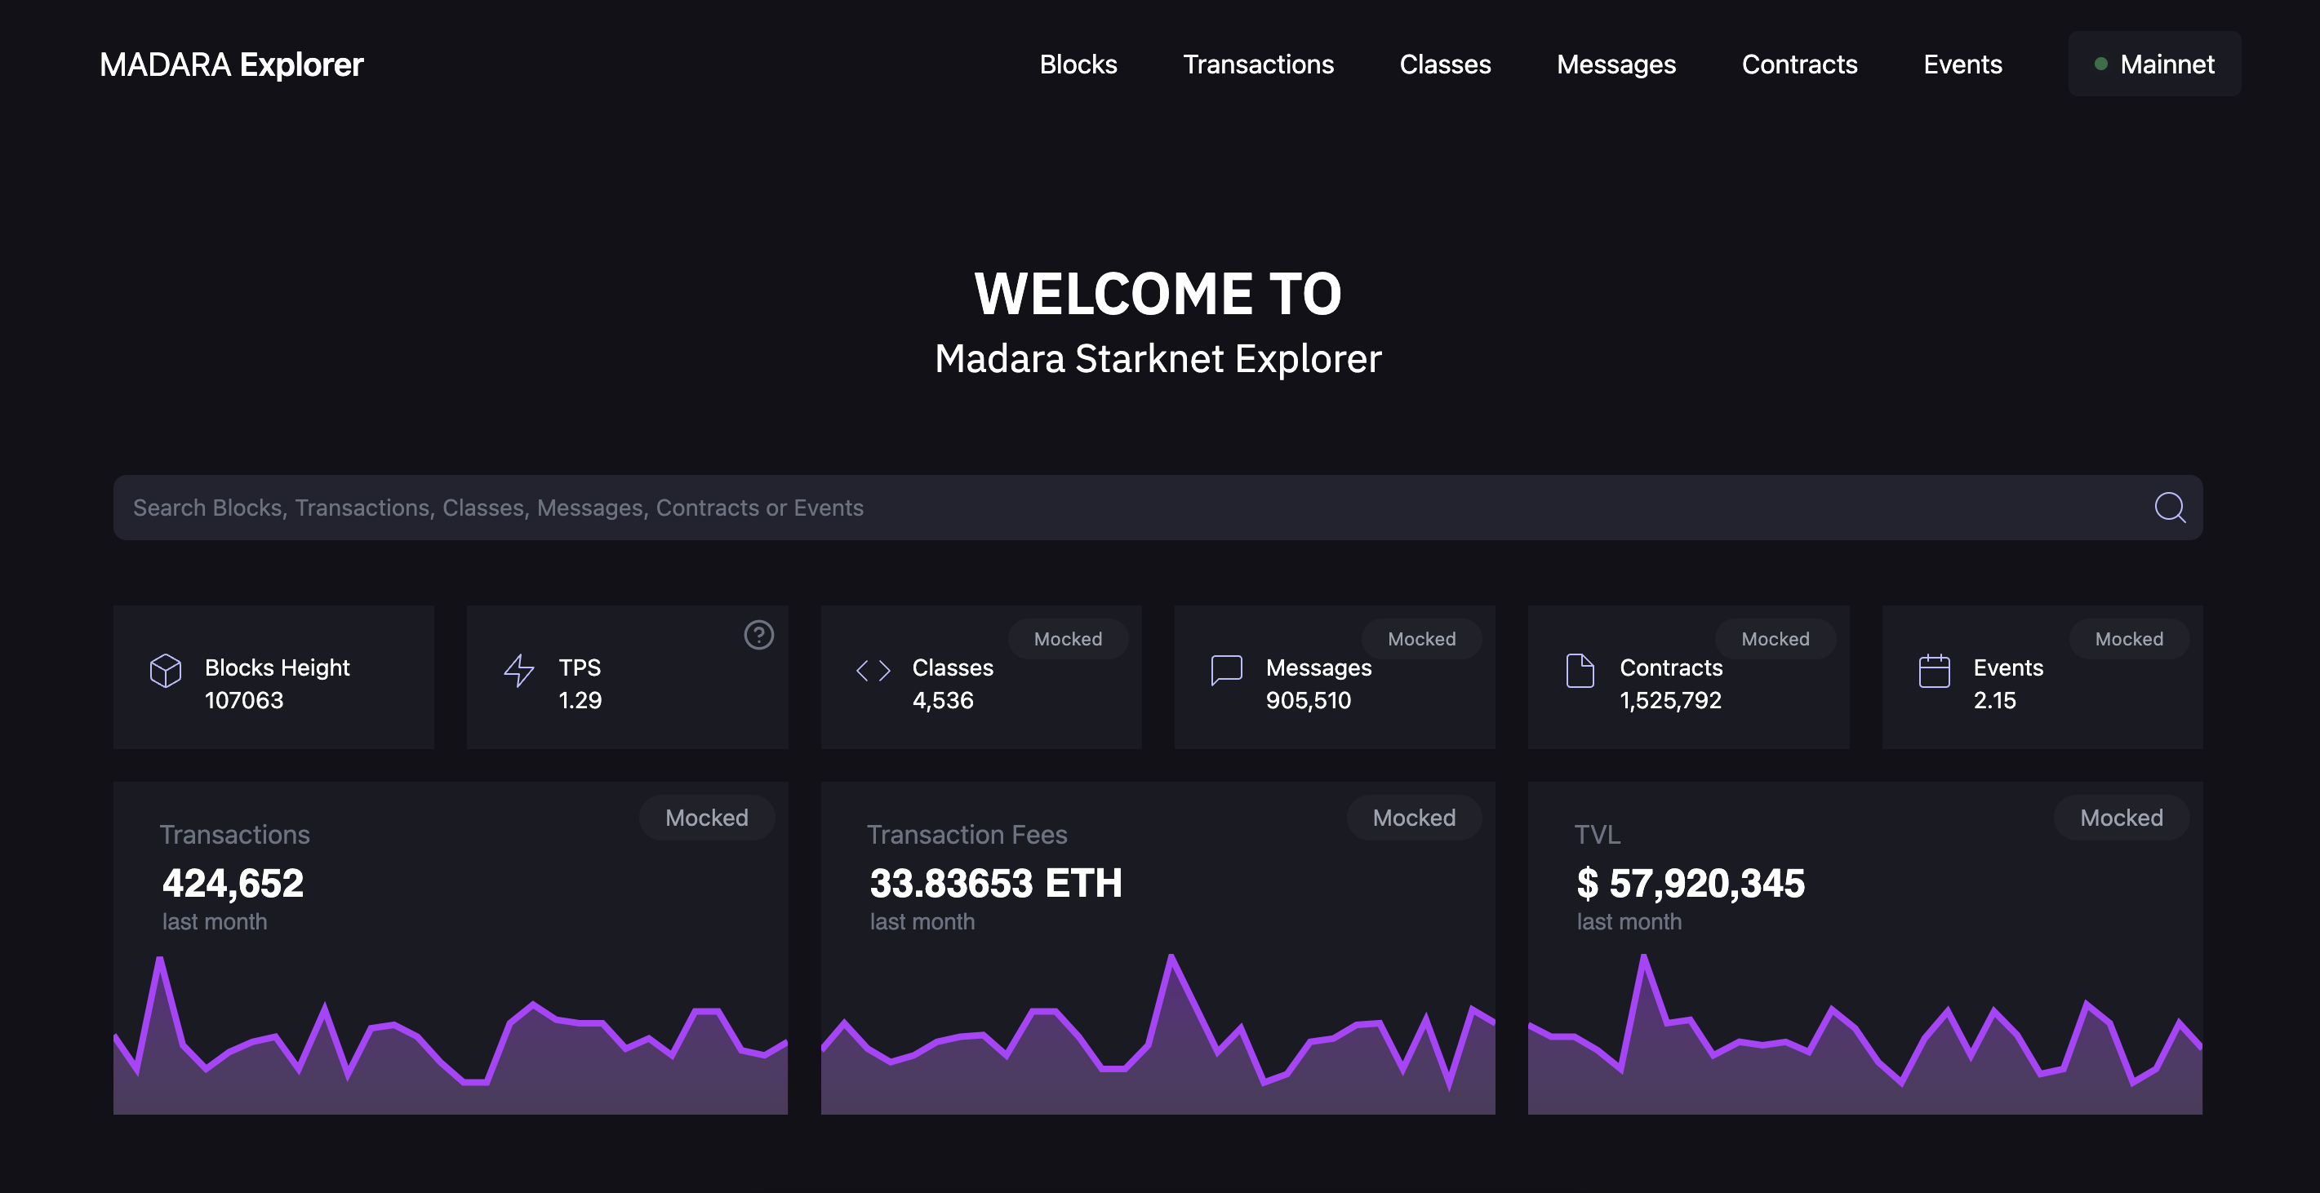Click last month under 424,652
Image resolution: width=2320 pixels, height=1193 pixels.
coord(215,921)
